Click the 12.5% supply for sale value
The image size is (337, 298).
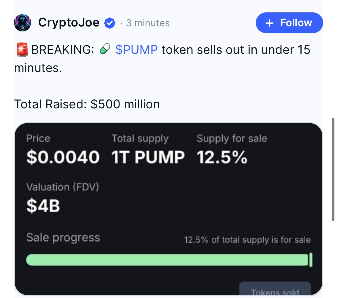(222, 158)
